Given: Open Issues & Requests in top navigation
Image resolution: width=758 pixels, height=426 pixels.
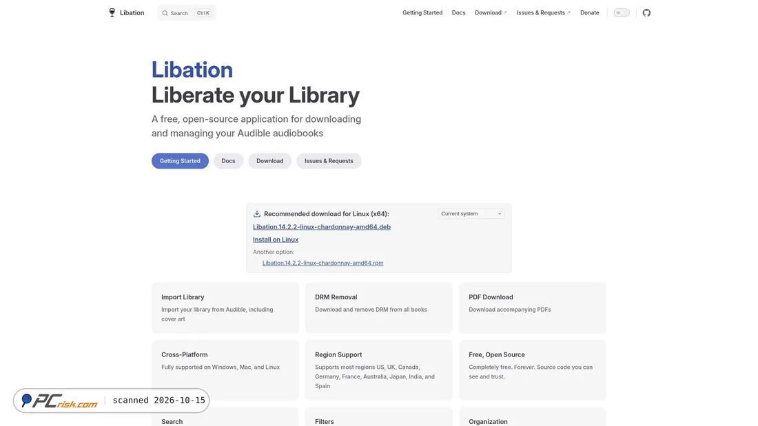Looking at the screenshot, I should [544, 13].
